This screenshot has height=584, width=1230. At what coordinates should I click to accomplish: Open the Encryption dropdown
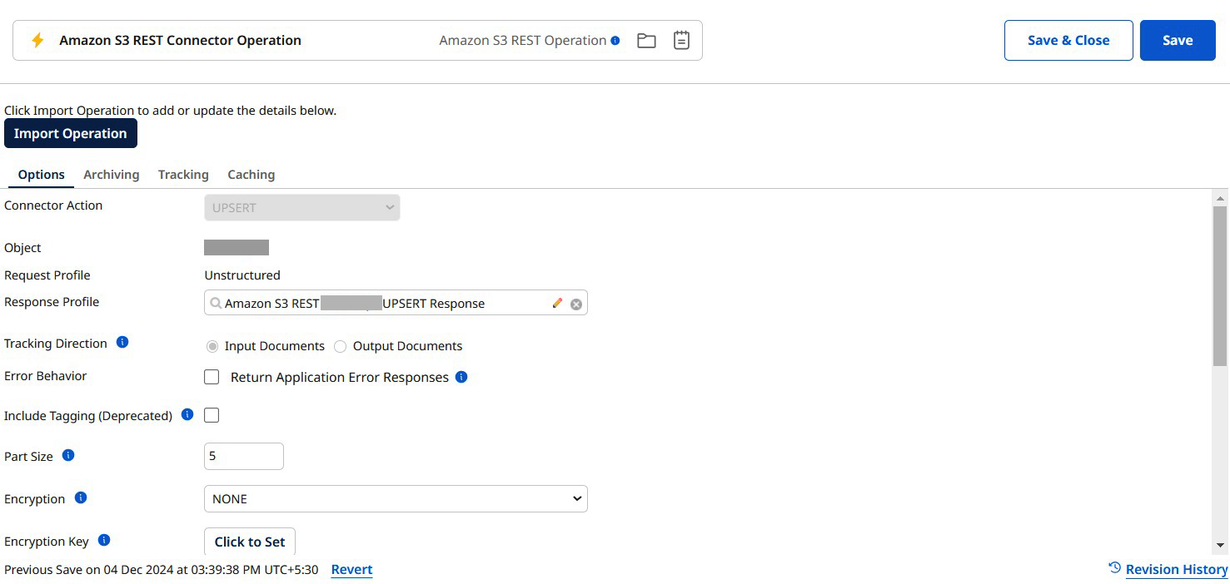click(x=396, y=499)
